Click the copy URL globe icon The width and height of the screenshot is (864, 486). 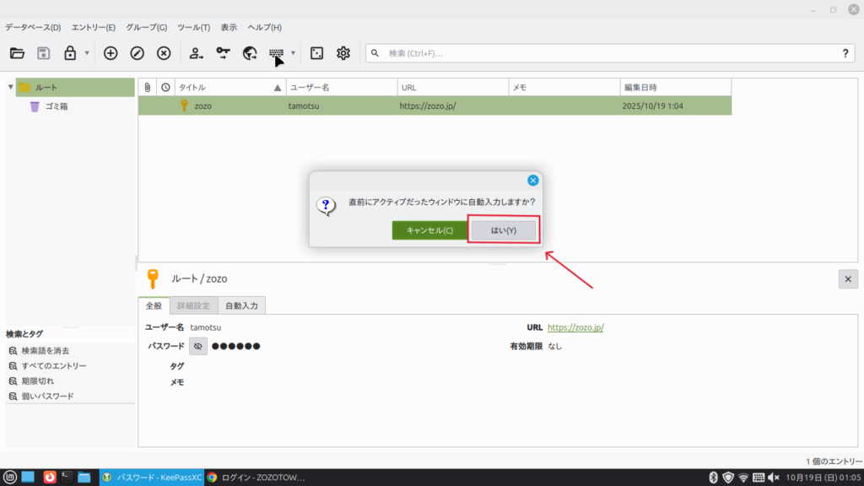tap(250, 53)
